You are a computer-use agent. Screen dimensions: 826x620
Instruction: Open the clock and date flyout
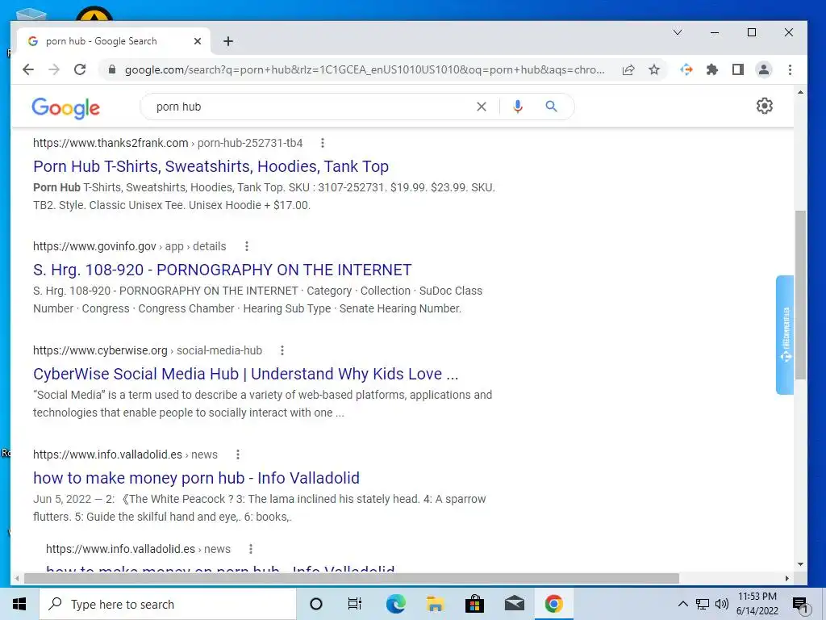757,604
